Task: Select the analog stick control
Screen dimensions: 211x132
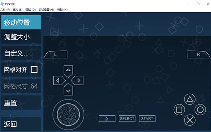Action: [68, 114]
